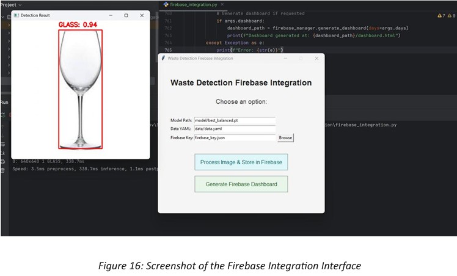Click the Data YAML input field

(x=235, y=129)
